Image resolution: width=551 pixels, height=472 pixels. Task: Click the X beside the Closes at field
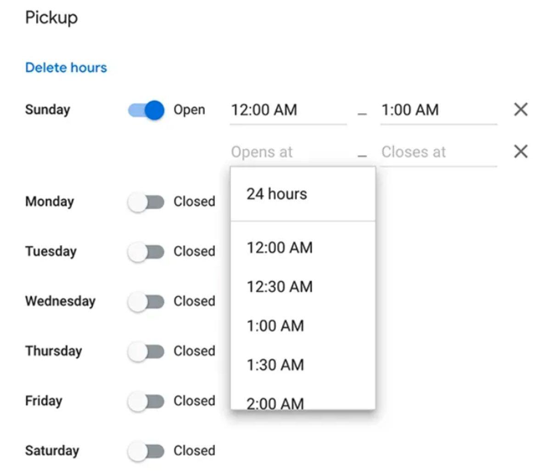521,151
